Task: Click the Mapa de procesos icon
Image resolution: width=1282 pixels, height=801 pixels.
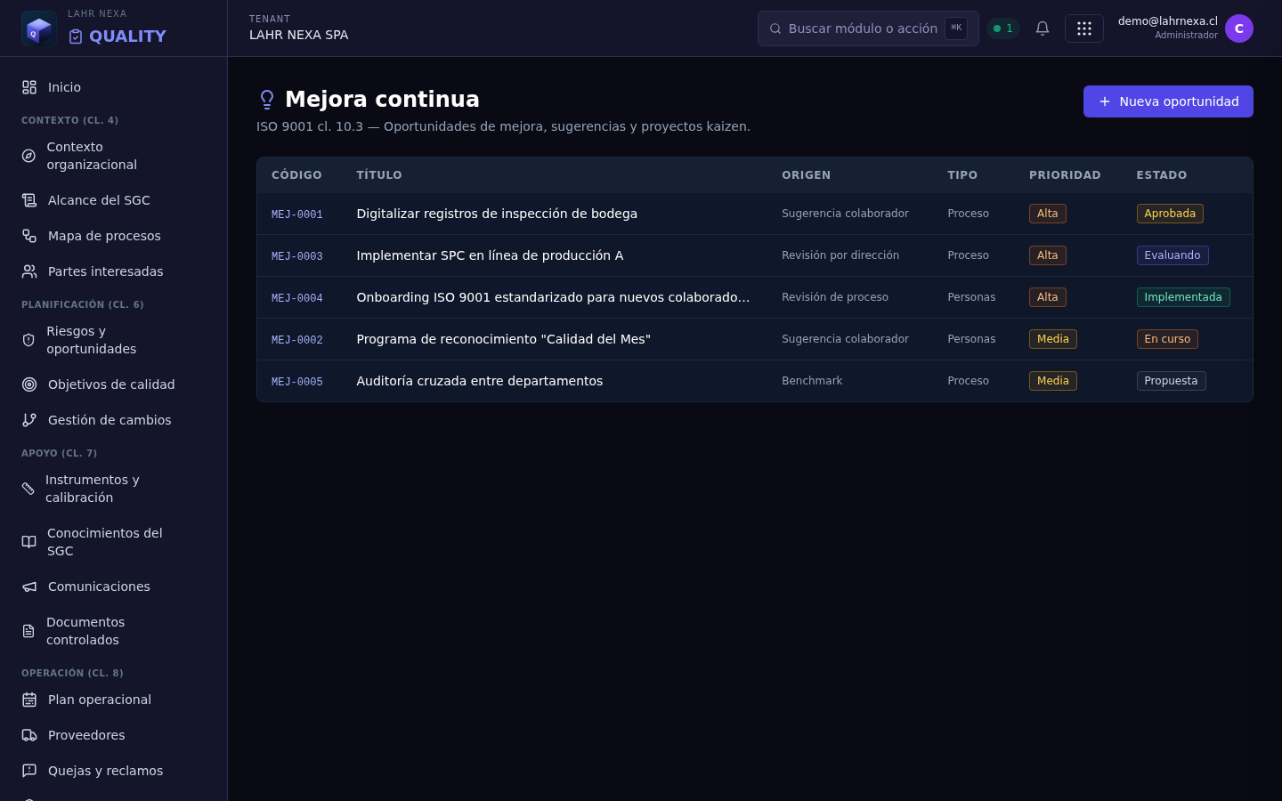Action: pyautogui.click(x=29, y=236)
